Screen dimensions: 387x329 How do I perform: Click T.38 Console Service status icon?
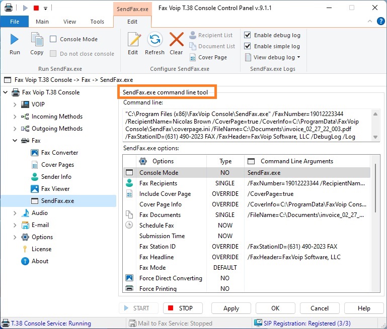[x=5, y=323]
